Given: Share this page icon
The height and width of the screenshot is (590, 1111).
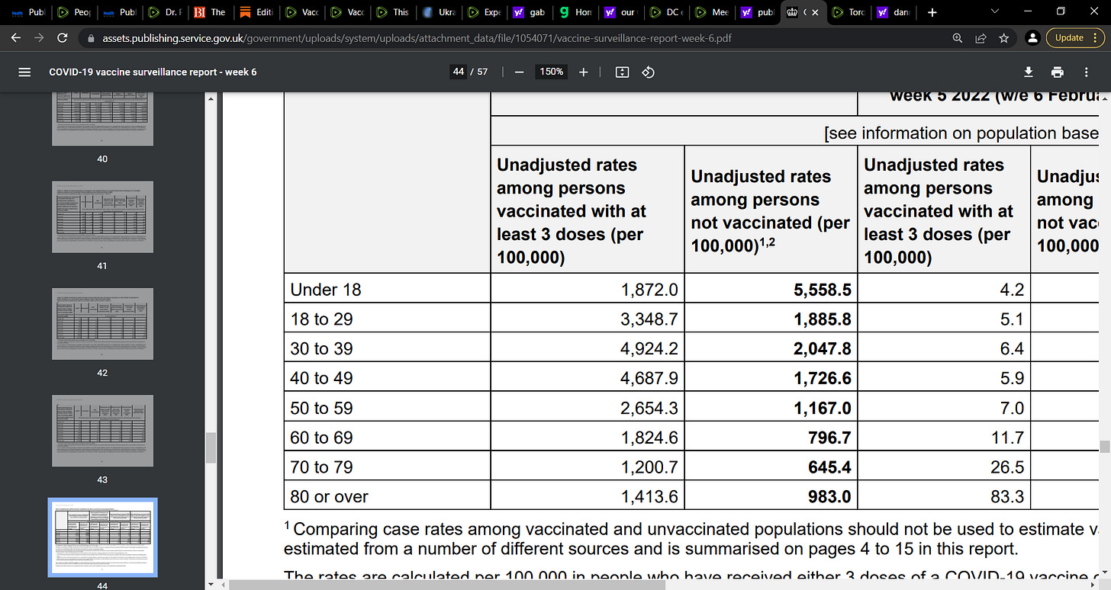Looking at the screenshot, I should tap(981, 37).
